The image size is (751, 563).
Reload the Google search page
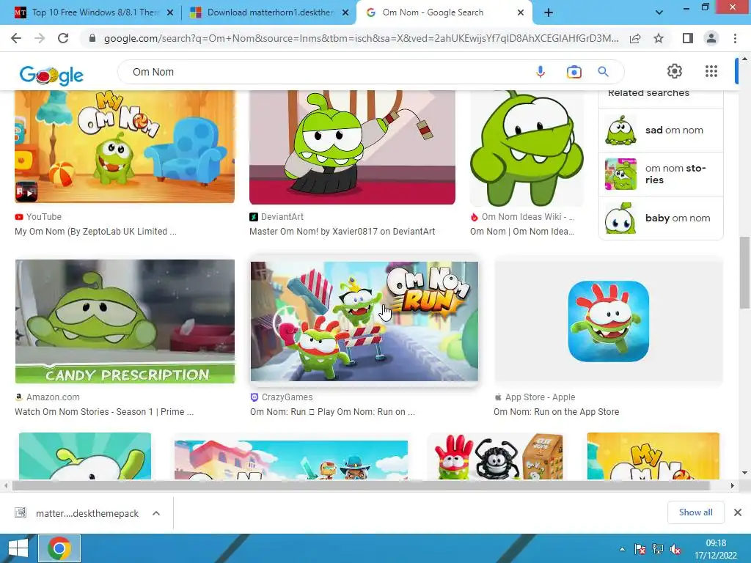[63, 38]
